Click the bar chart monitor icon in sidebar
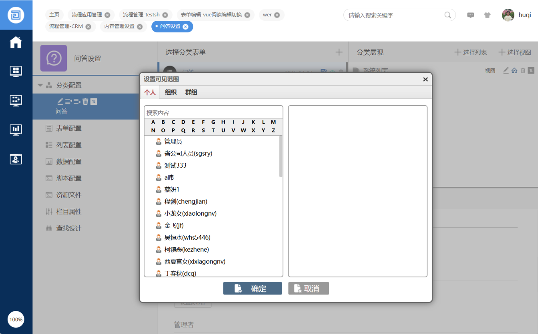The image size is (538, 334). click(16, 129)
